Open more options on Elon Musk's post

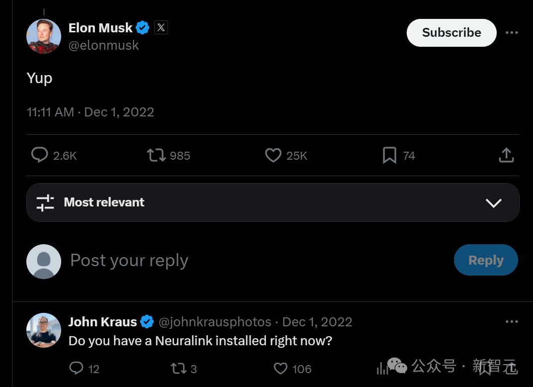pos(512,33)
